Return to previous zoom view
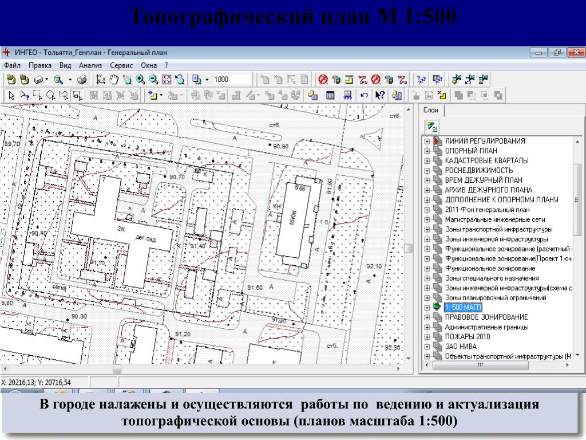The image size is (586, 440). (x=180, y=79)
